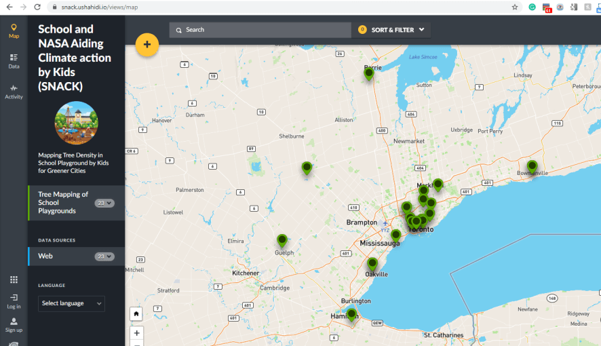Image resolution: width=601 pixels, height=346 pixels.
Task: Open the Data view in sidebar
Action: point(14,61)
